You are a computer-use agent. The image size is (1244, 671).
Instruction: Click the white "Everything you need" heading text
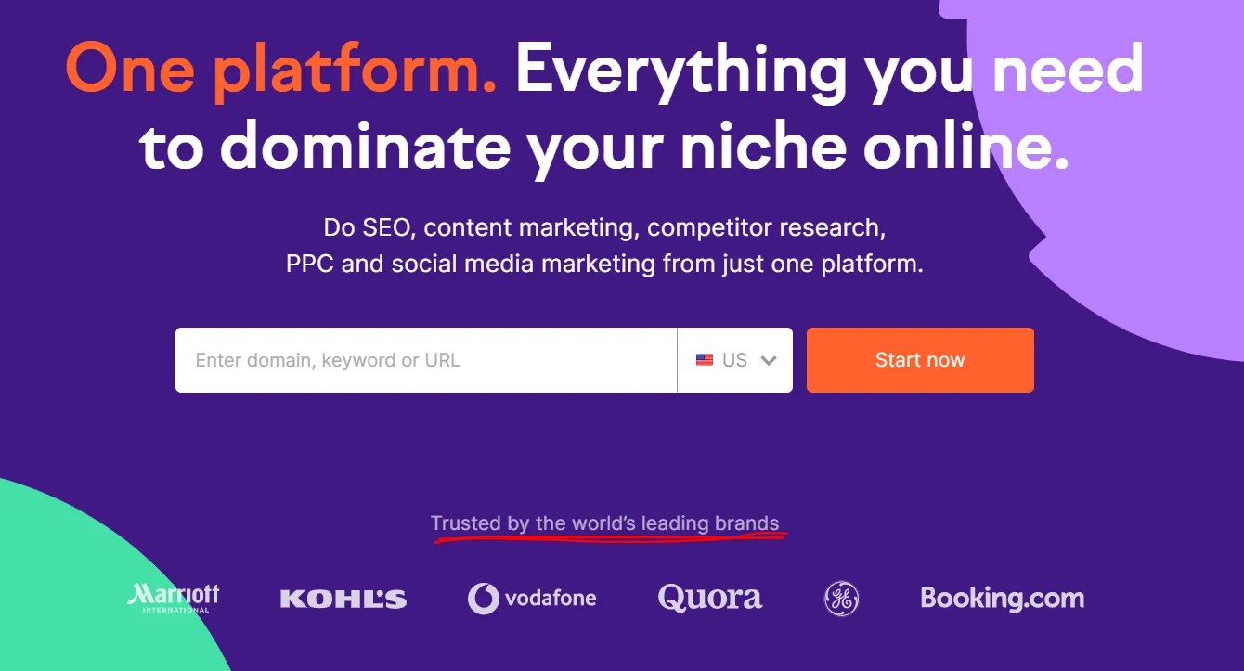(829, 70)
